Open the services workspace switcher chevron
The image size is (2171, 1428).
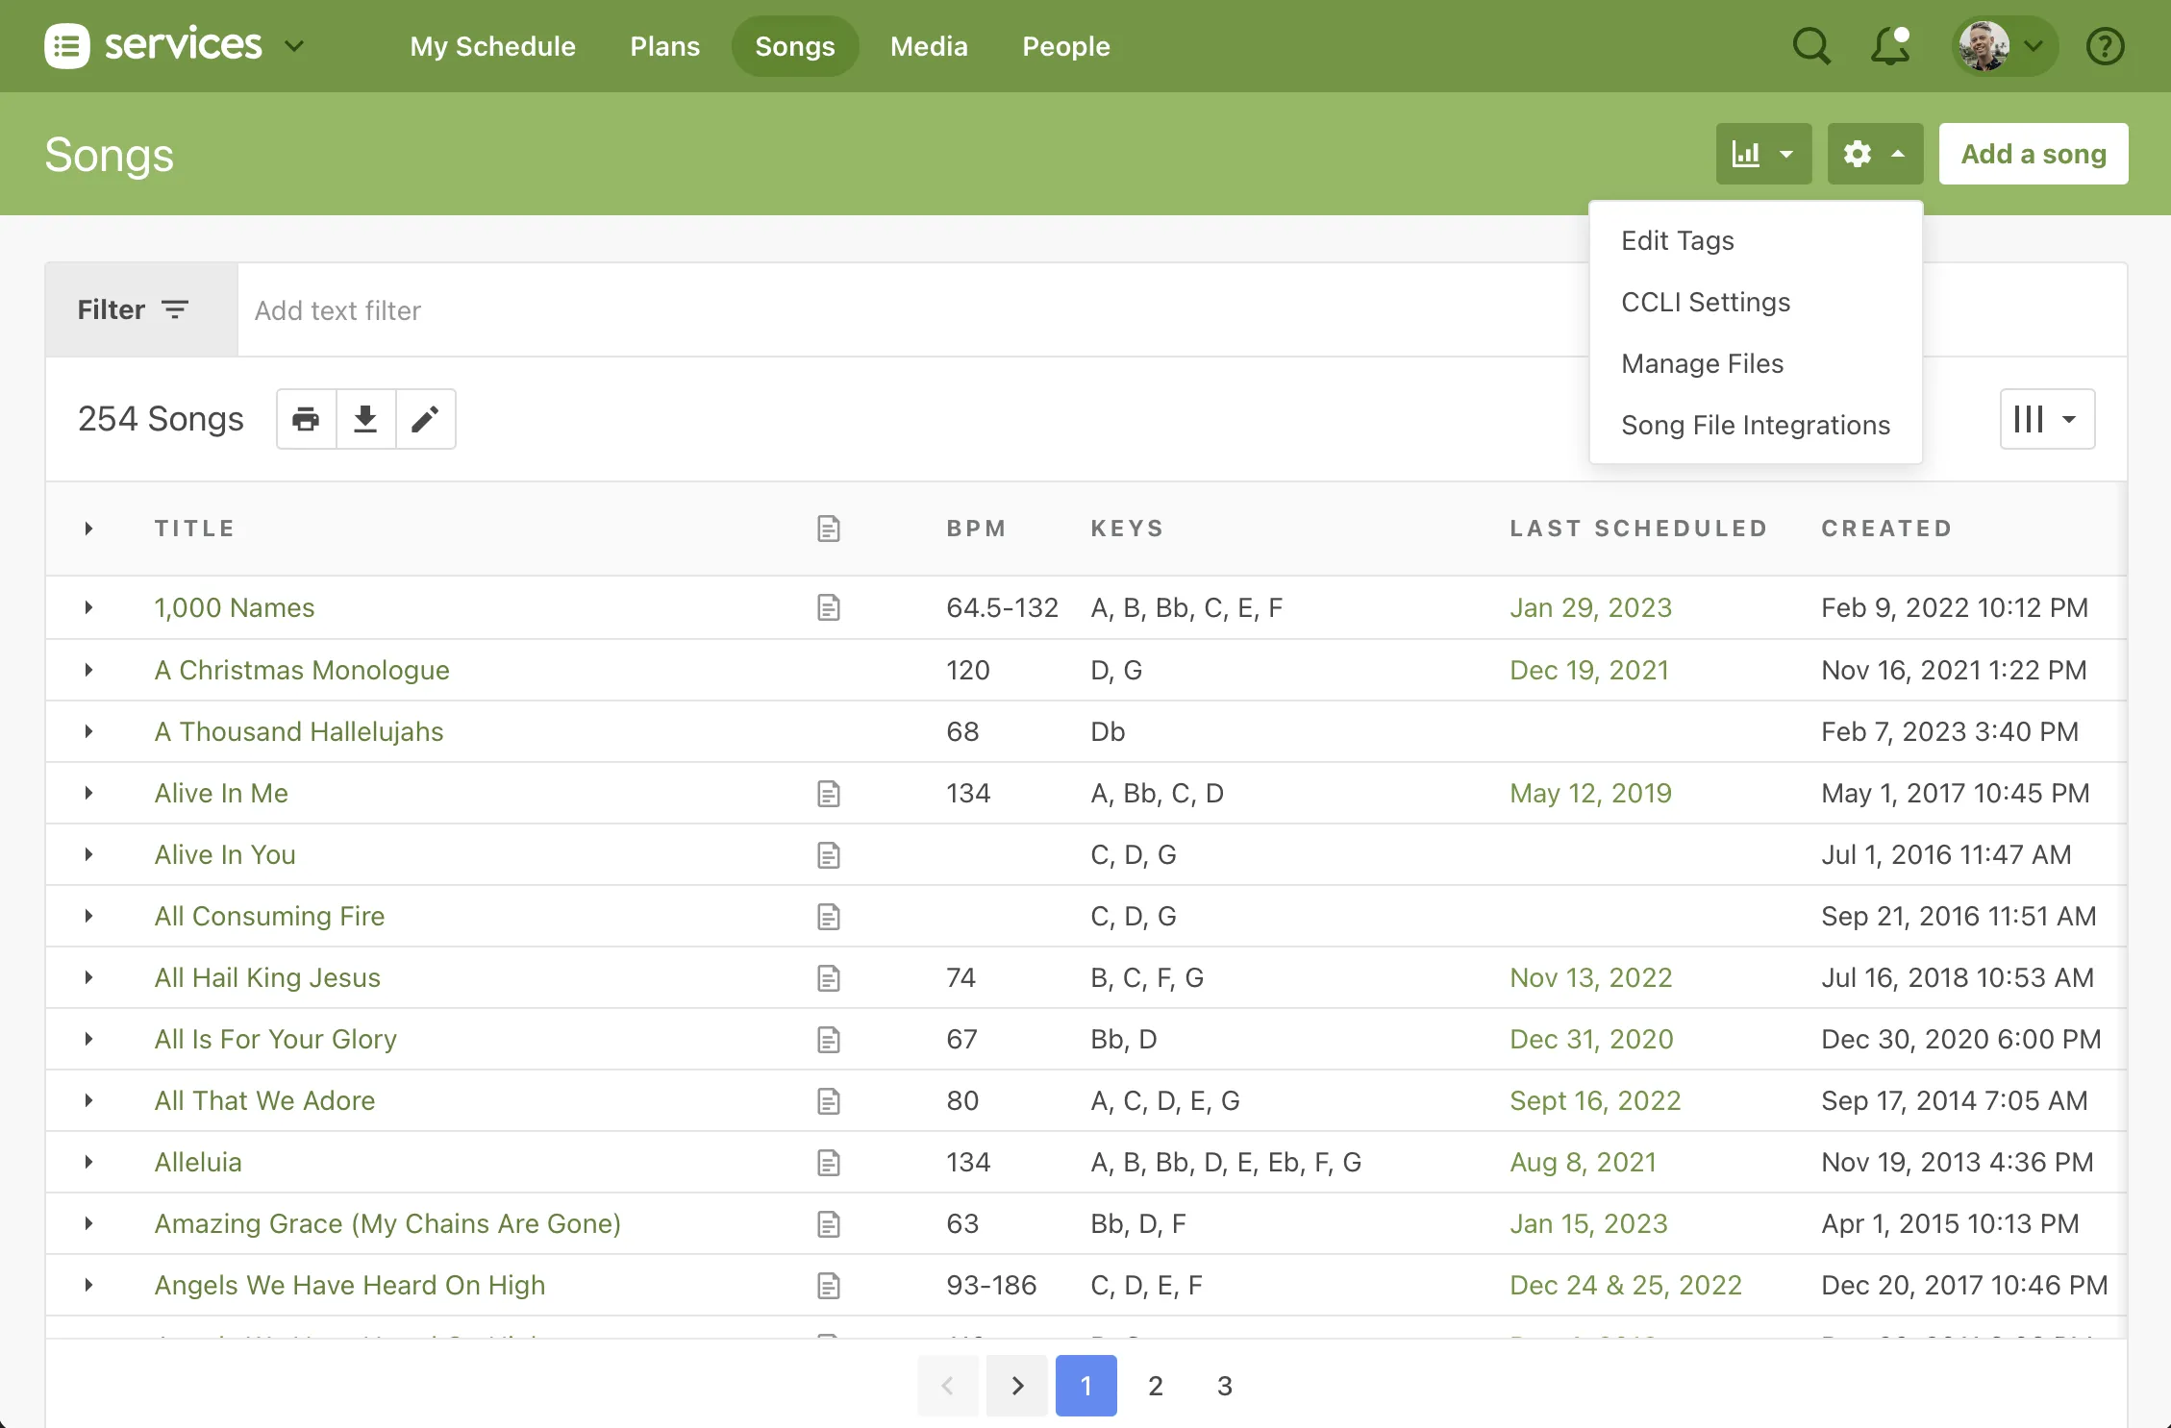point(294,46)
